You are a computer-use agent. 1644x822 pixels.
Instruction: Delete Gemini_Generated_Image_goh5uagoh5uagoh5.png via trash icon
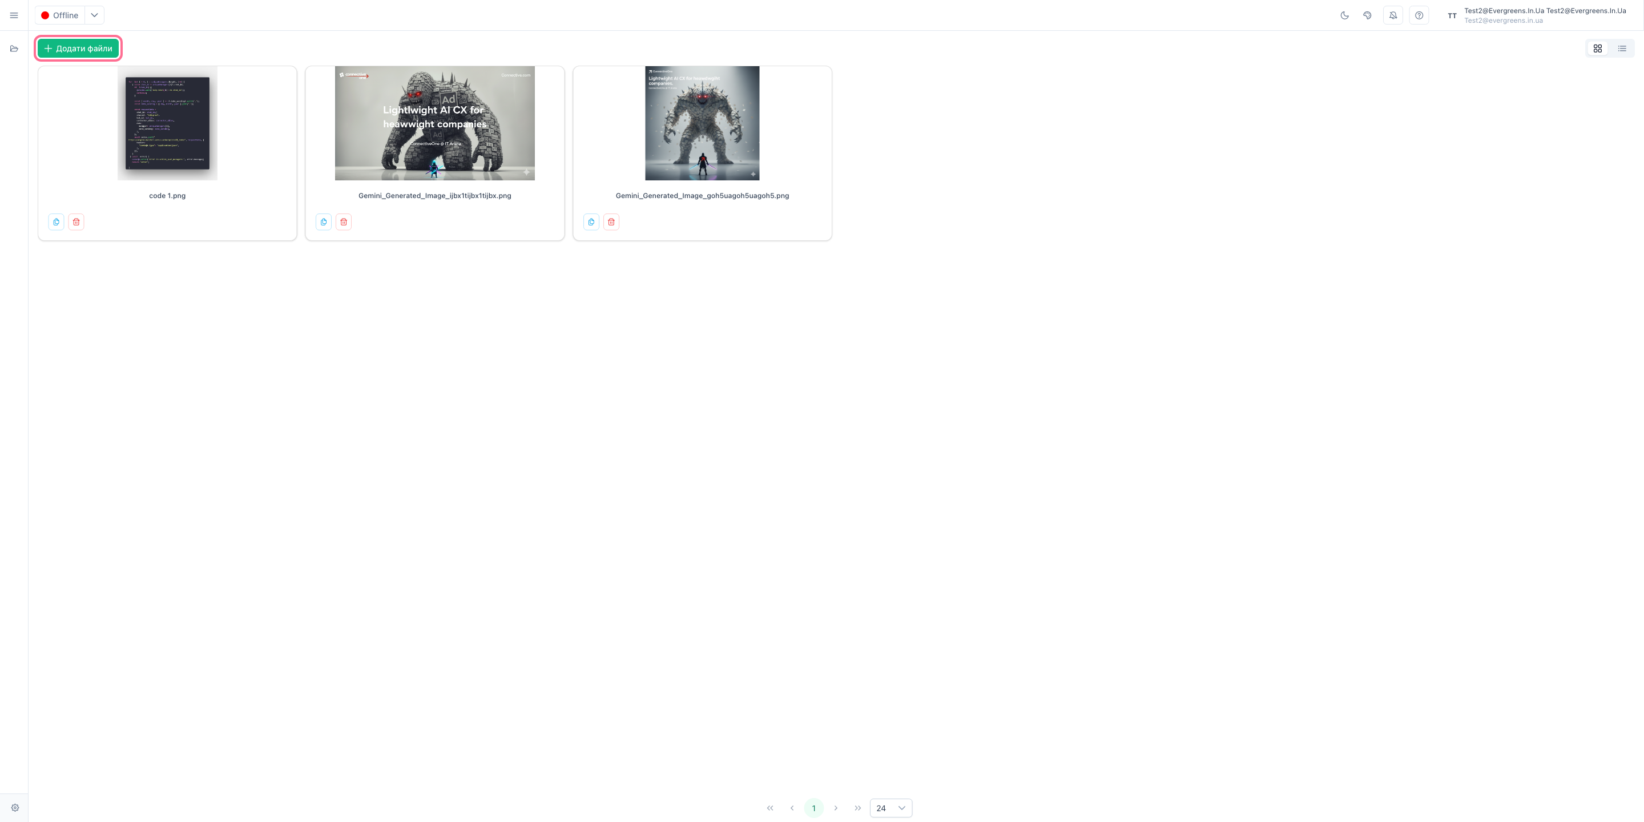pos(611,221)
